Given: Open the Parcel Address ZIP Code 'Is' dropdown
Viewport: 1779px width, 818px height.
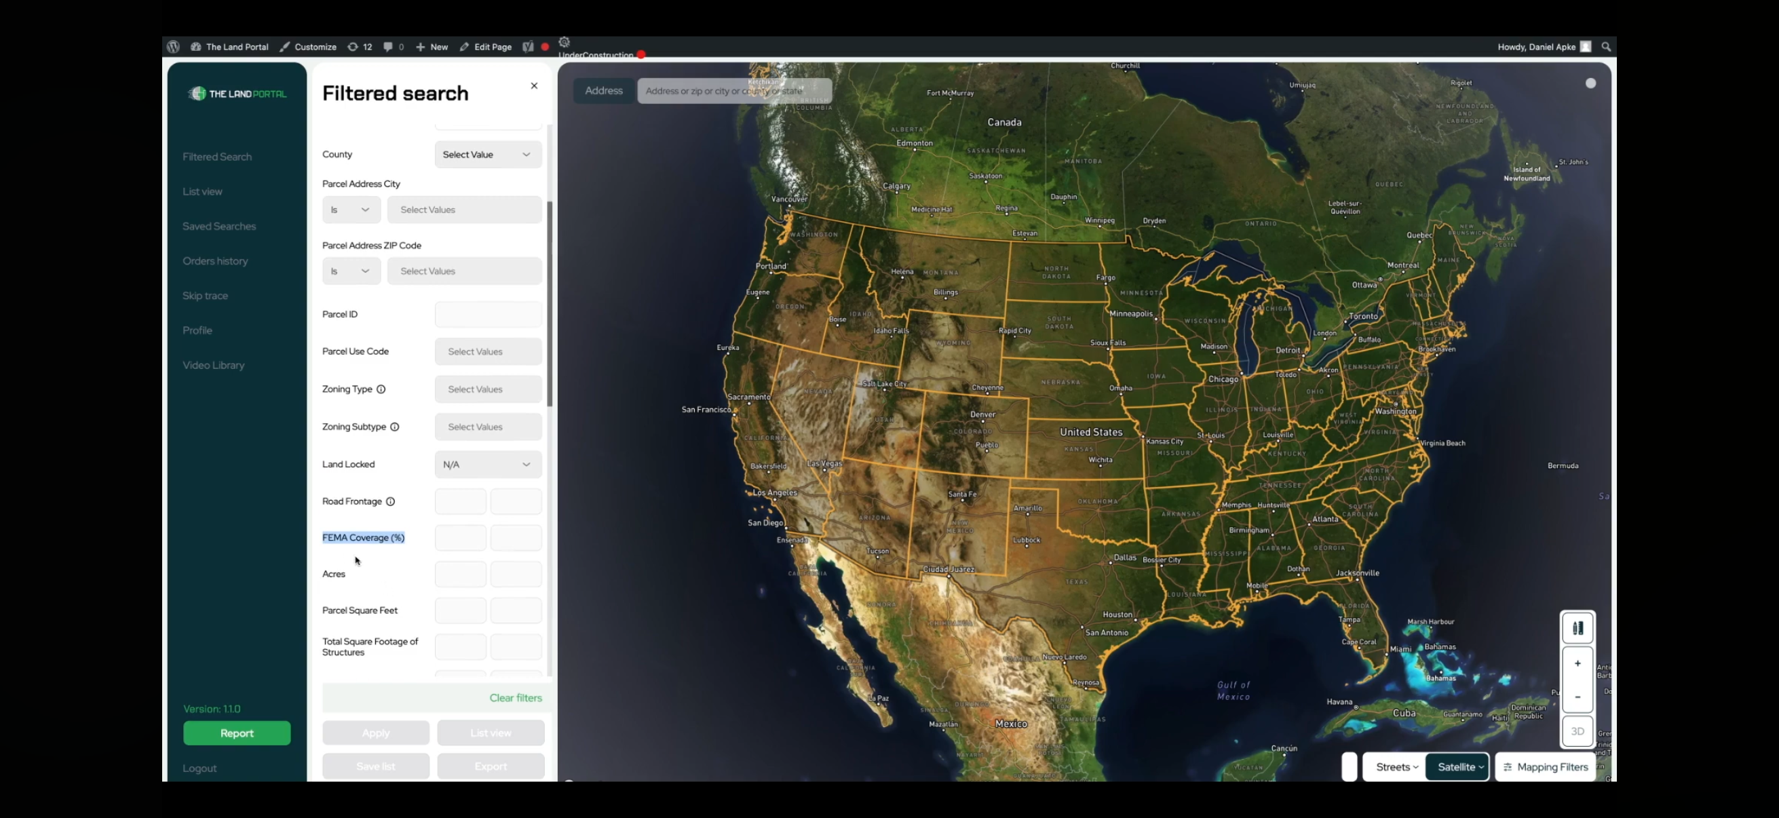Looking at the screenshot, I should (x=351, y=271).
